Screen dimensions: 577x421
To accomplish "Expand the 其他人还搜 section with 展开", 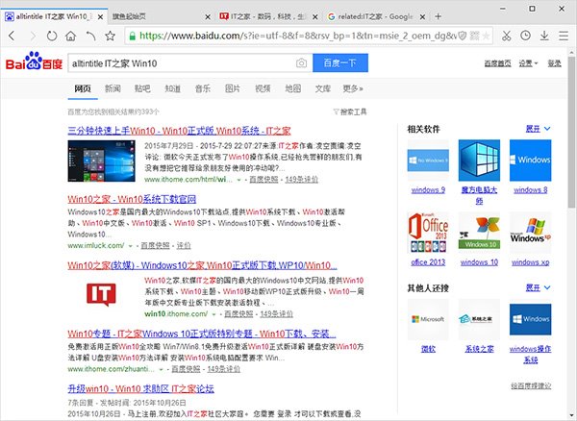I will (534, 287).
